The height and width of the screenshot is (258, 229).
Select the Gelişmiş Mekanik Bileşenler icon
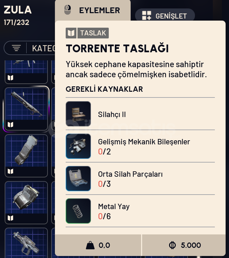click(x=78, y=146)
